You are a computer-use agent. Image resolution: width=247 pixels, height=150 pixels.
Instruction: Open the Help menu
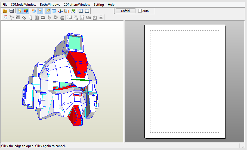[x=111, y=5]
